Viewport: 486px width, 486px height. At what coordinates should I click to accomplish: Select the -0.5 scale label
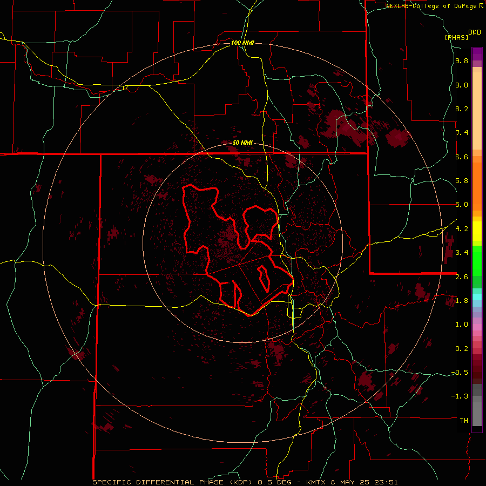pos(460,372)
